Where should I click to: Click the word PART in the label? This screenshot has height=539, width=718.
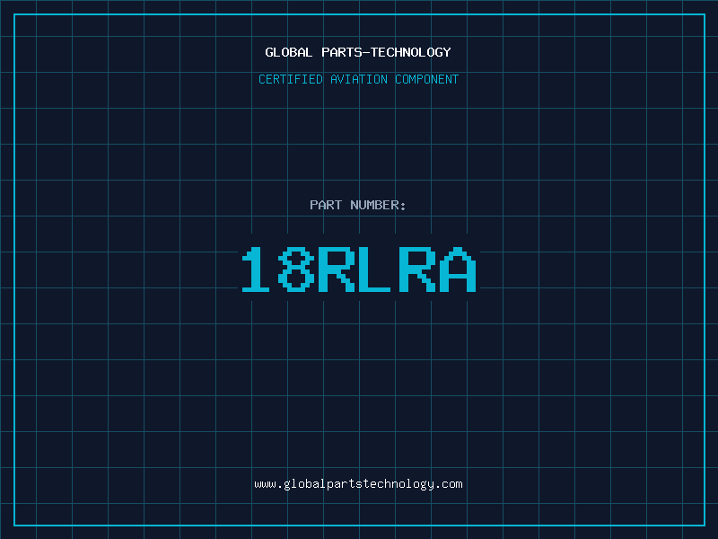tap(326, 205)
